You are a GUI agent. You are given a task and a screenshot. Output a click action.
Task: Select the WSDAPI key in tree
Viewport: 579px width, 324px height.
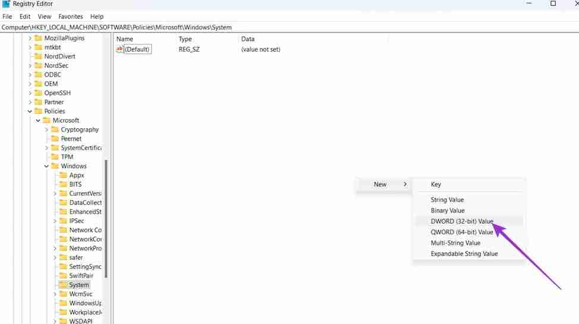click(81, 321)
